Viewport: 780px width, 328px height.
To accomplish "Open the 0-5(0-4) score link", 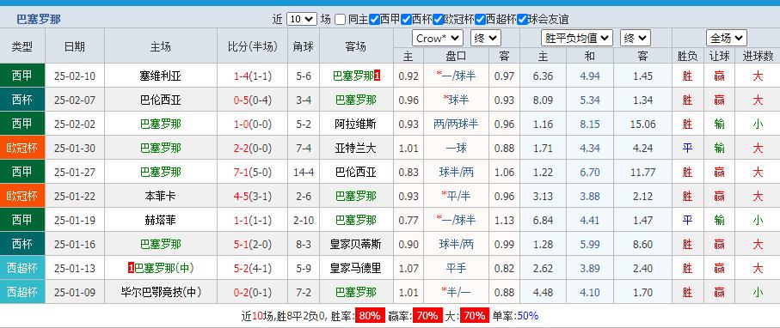I will click(x=253, y=100).
